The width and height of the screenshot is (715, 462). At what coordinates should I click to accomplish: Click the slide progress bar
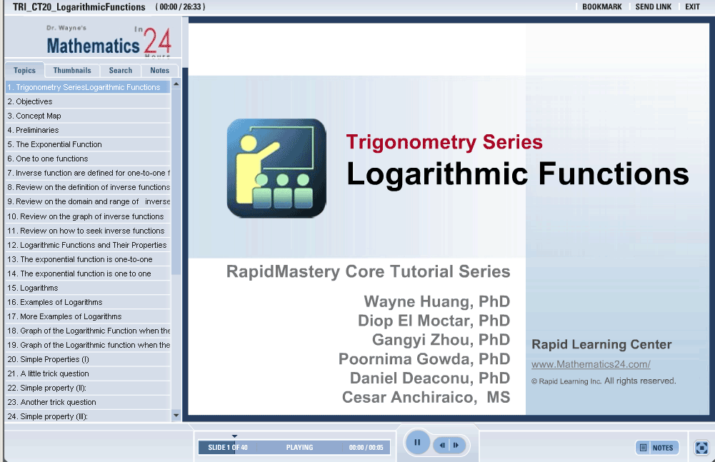(294, 448)
